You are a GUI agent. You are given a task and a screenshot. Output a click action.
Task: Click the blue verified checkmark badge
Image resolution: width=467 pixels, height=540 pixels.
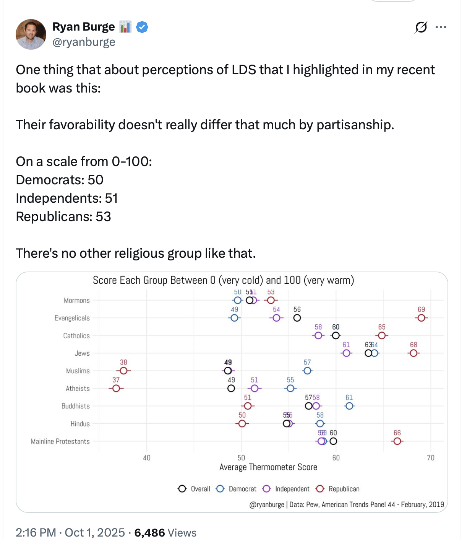click(x=142, y=27)
